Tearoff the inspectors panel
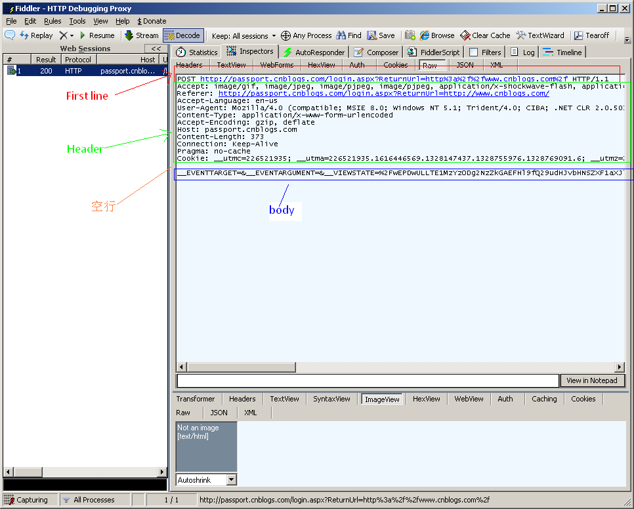This screenshot has width=634, height=509. coord(591,35)
